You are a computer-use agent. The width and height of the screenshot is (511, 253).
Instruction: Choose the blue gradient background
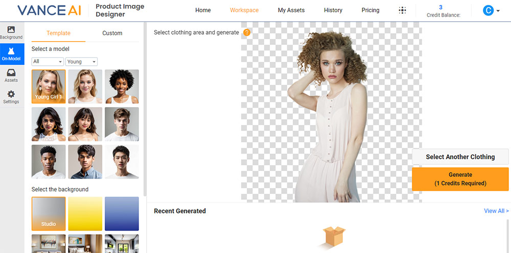[122, 214]
